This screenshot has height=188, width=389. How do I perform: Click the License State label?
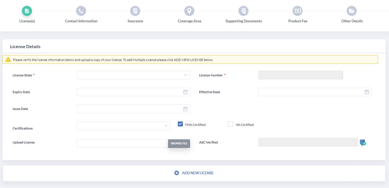point(22,75)
